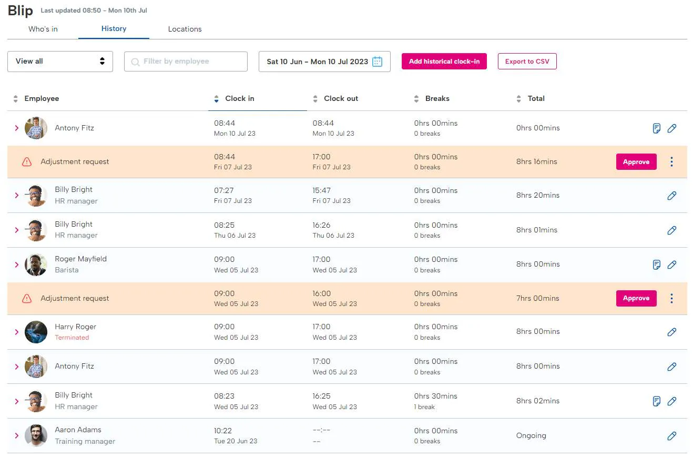Viewport: 693px width, 458px height.
Task: Edit Aaron Adams' ongoing clock-in
Action: tap(671, 436)
